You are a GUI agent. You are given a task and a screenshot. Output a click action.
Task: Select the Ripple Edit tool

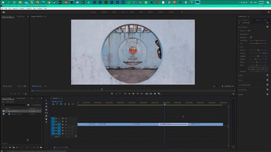pyautogui.click(x=46, y=106)
